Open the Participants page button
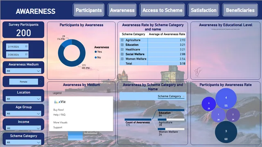 click(89, 10)
